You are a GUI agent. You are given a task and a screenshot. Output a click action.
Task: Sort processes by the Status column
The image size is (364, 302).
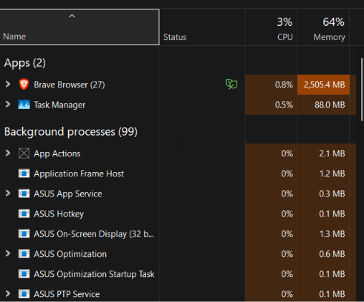202,27
